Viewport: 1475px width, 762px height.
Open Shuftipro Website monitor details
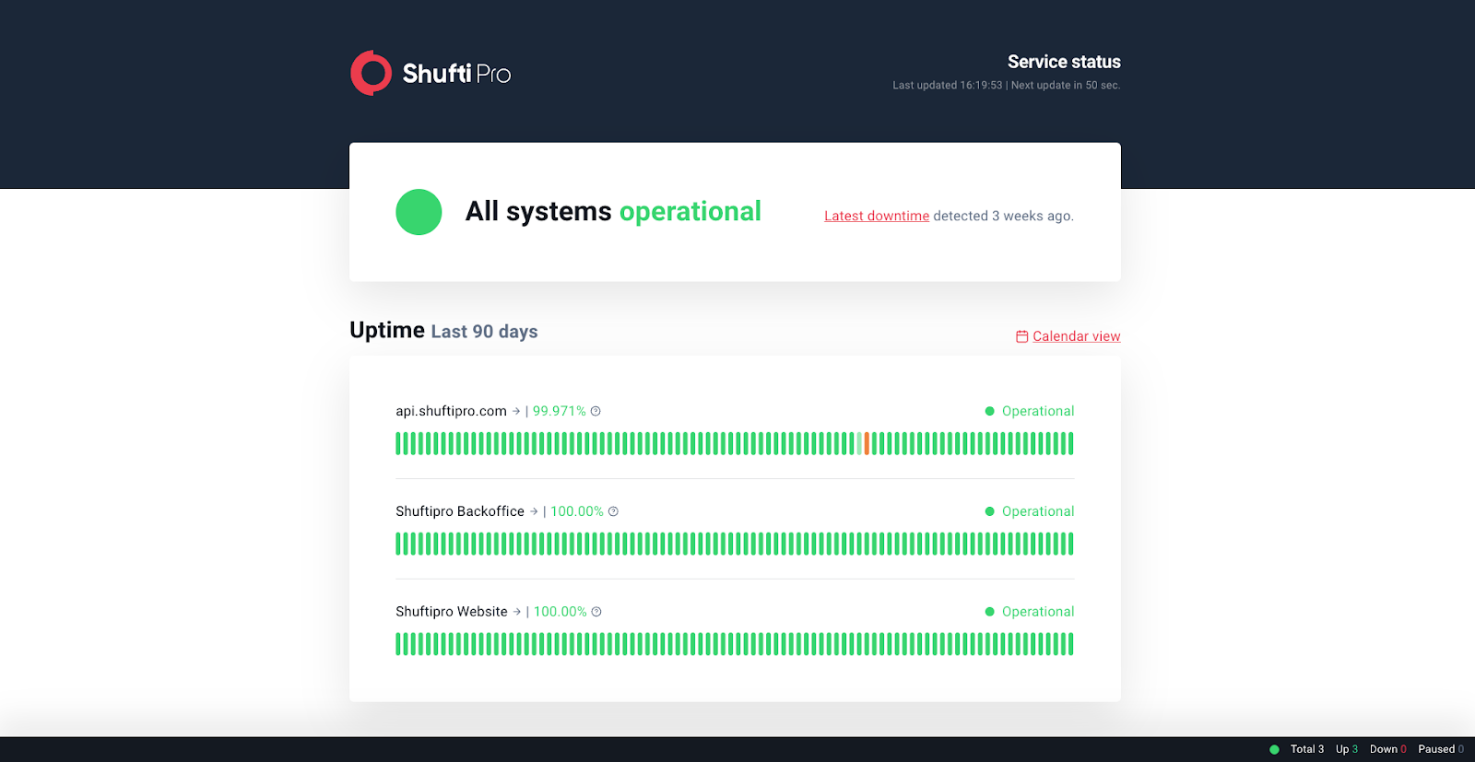click(x=452, y=612)
